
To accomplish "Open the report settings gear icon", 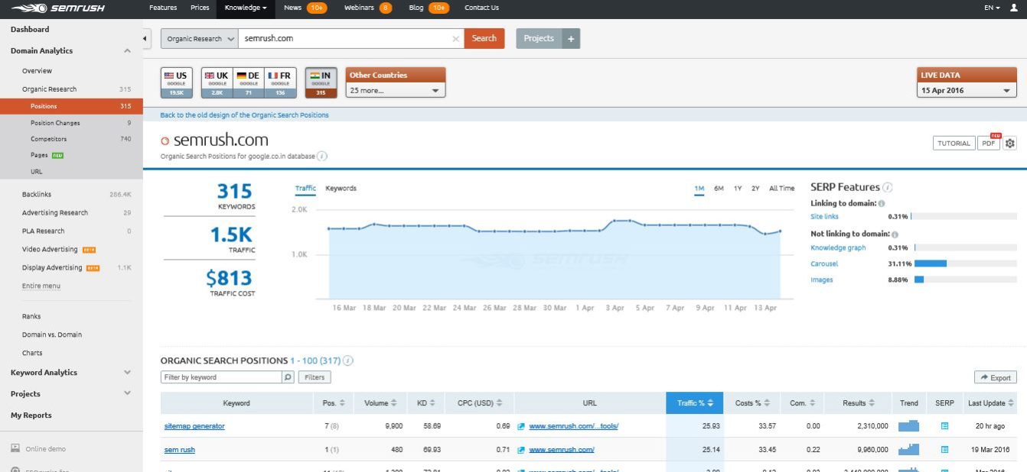I will pos(1010,142).
